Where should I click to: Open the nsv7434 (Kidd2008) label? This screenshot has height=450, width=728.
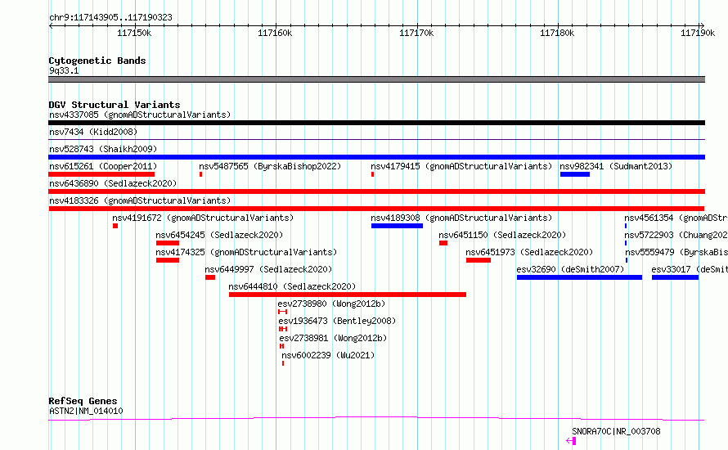pyautogui.click(x=93, y=132)
